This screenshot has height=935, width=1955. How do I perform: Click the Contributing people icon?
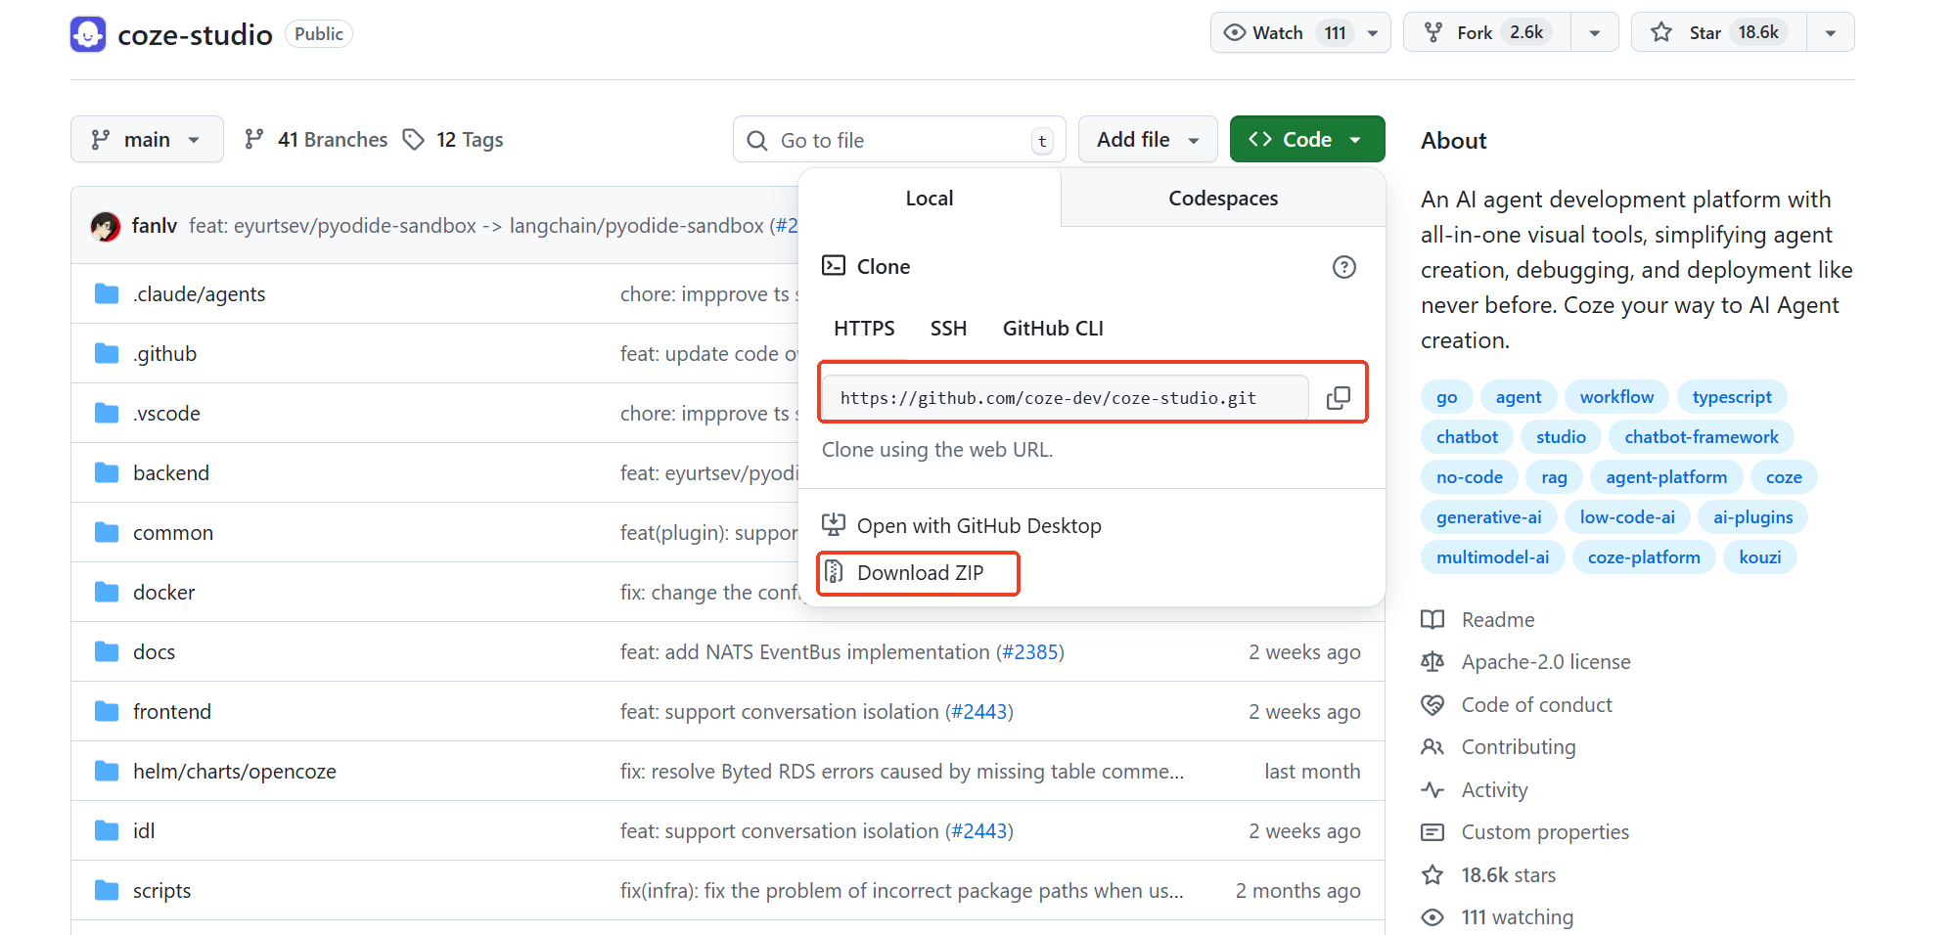[1432, 747]
